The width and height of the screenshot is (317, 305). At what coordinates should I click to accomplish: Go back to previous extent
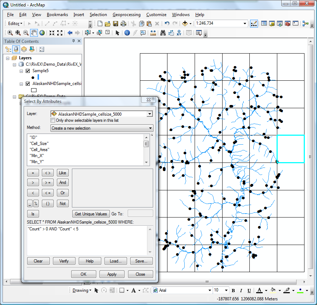[x=70, y=33]
